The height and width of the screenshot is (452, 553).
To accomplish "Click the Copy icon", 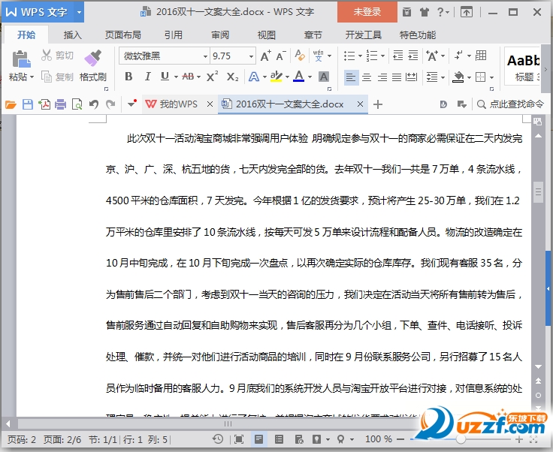I will click(46, 77).
